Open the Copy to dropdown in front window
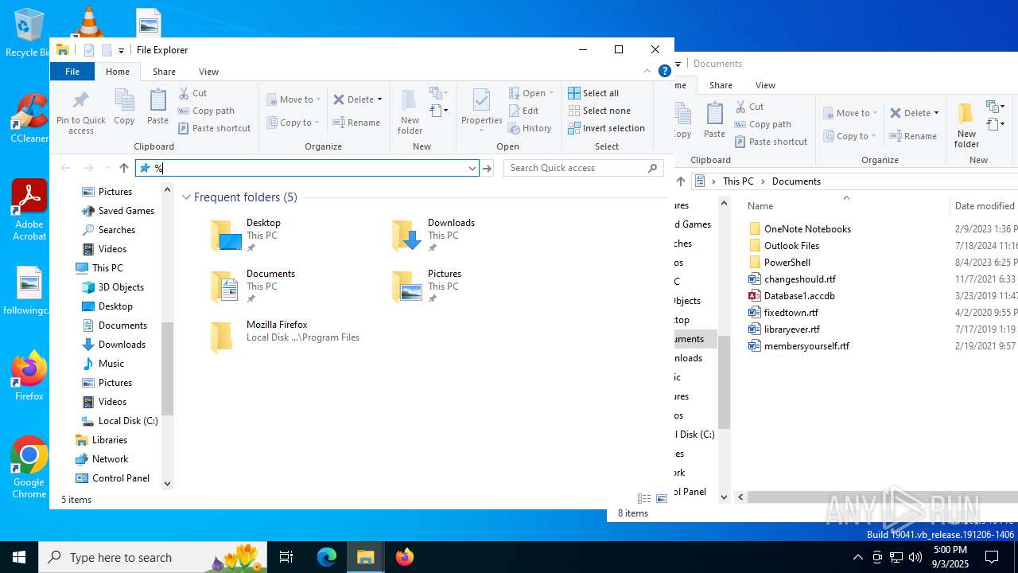 tap(293, 123)
